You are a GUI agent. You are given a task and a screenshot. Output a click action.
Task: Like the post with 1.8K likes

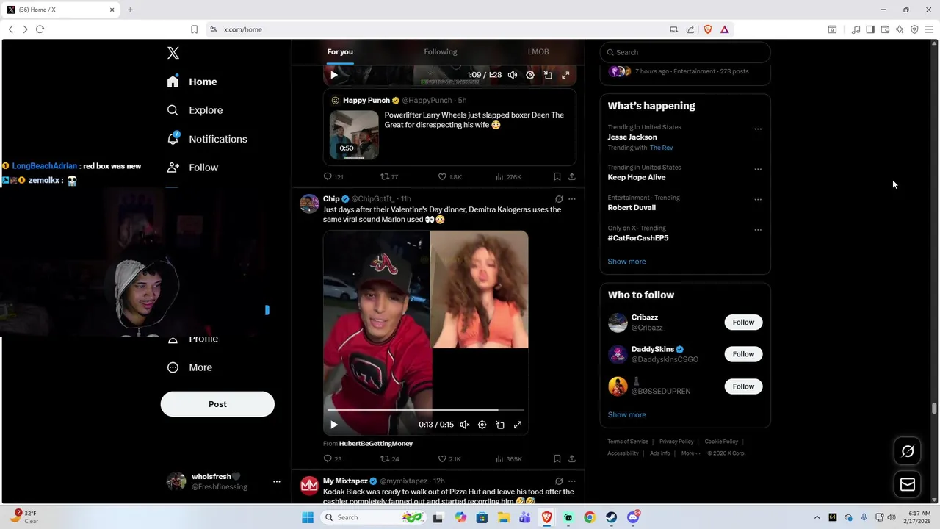coord(449,176)
